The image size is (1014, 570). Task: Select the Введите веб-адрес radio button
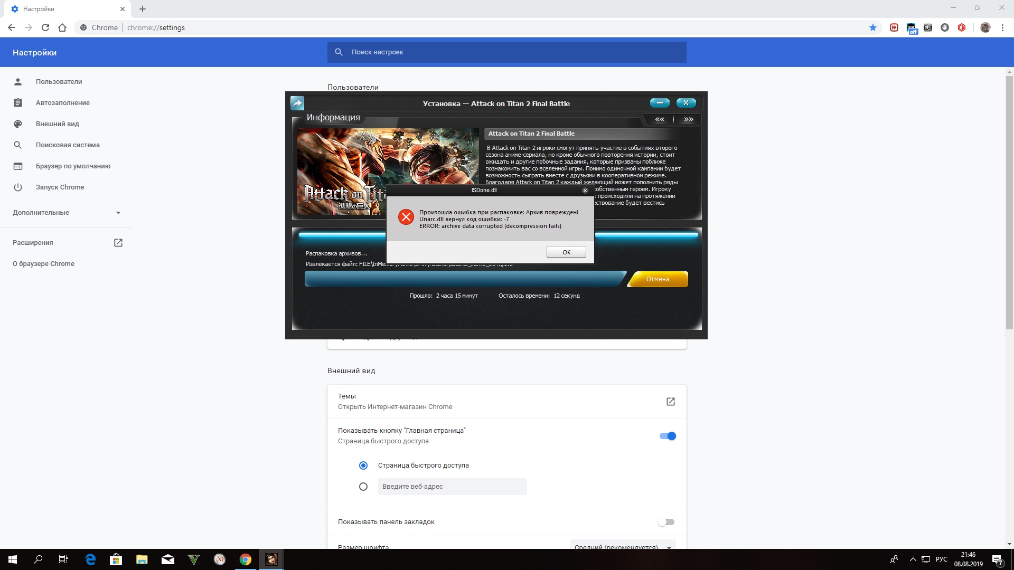(x=363, y=487)
